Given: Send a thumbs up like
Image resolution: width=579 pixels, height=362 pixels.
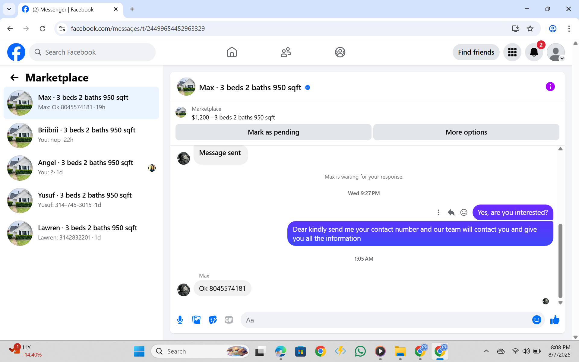Looking at the screenshot, I should click(x=555, y=320).
